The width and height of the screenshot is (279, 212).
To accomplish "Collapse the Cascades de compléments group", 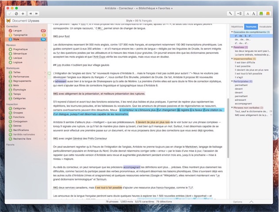I will 232,32.
